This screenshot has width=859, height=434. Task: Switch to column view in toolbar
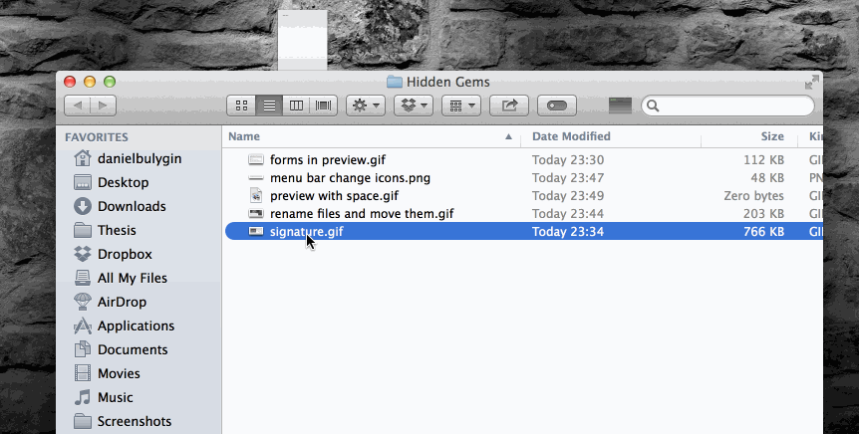[x=296, y=105]
